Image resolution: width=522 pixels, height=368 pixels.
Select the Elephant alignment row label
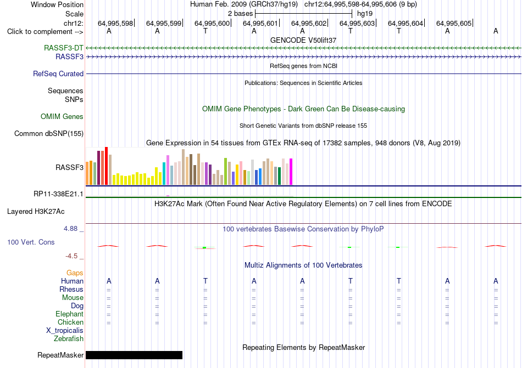pos(69,314)
